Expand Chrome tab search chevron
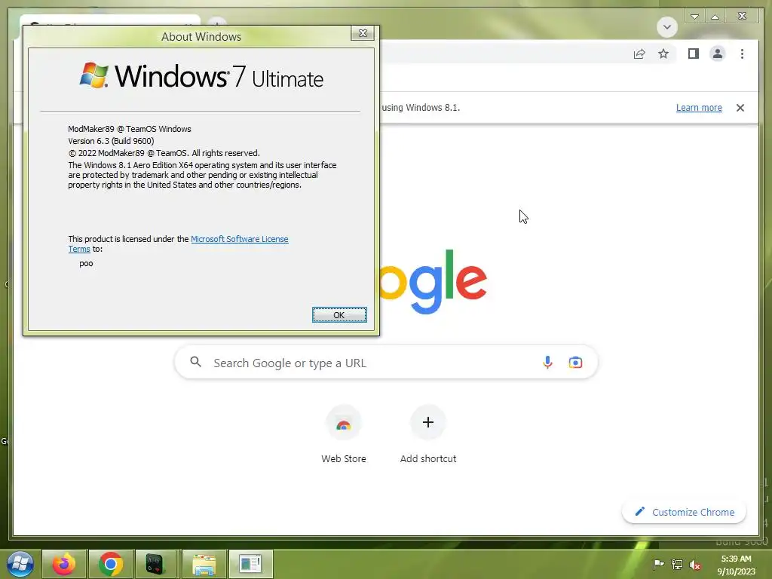Viewport: 772px width, 579px height. click(666, 26)
